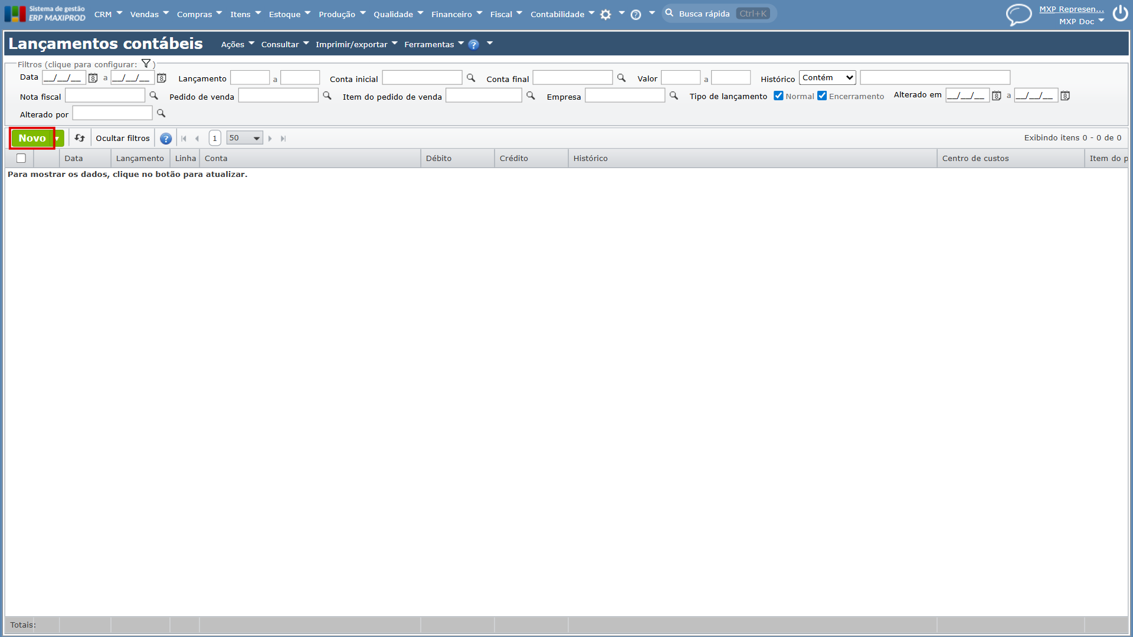
Task: Click Ocultar filtros button
Action: [123, 138]
